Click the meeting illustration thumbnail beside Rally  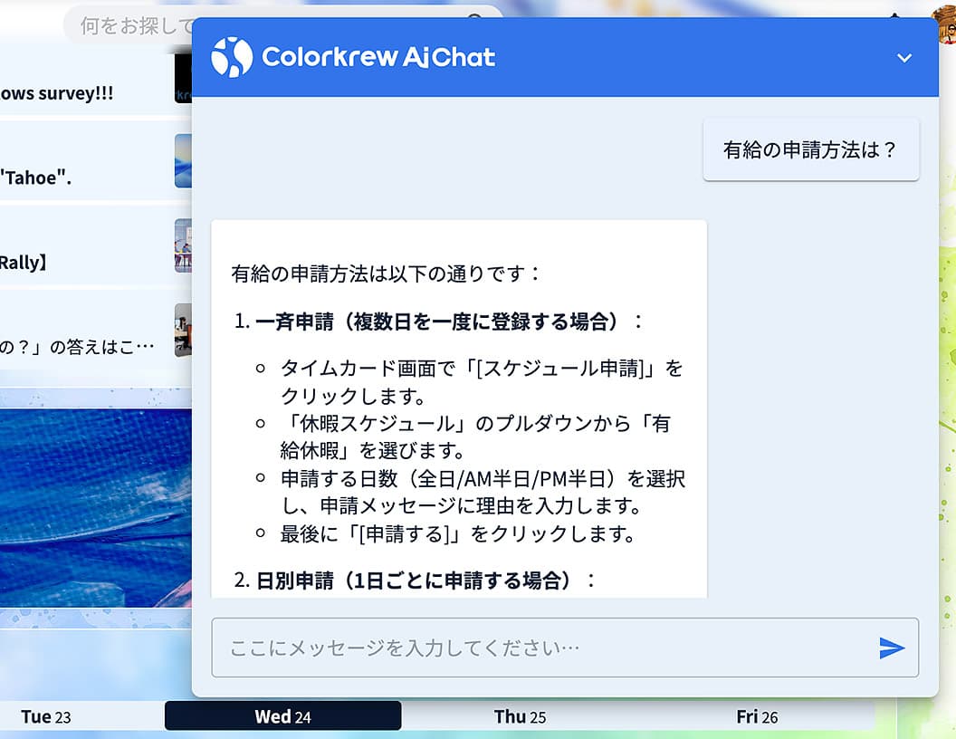coord(183,245)
